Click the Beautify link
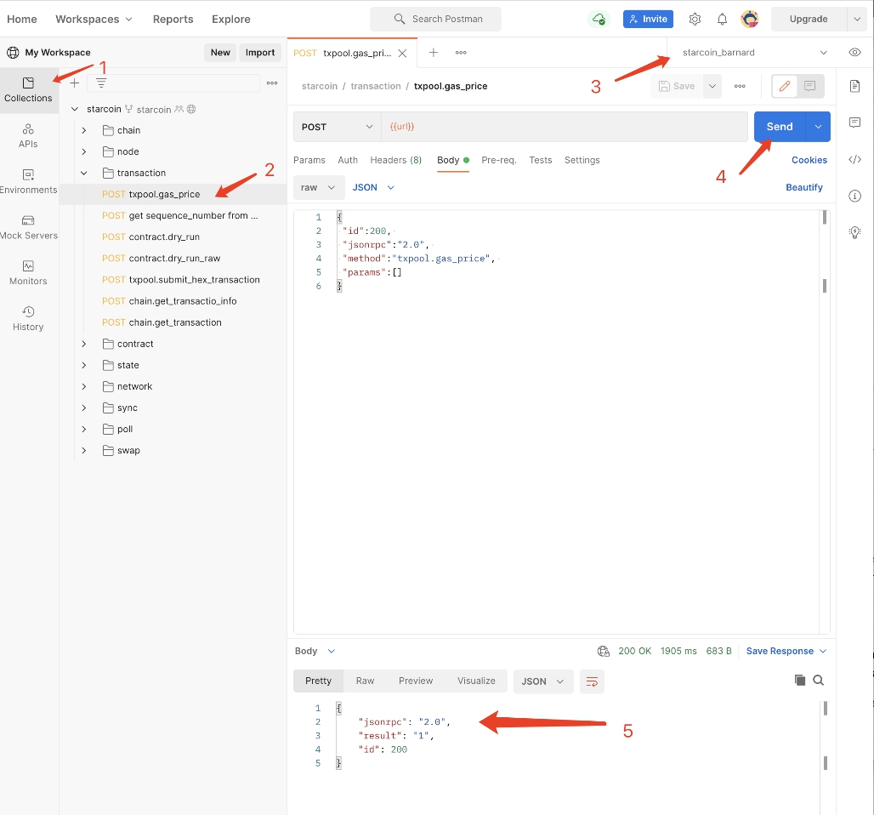 point(803,187)
